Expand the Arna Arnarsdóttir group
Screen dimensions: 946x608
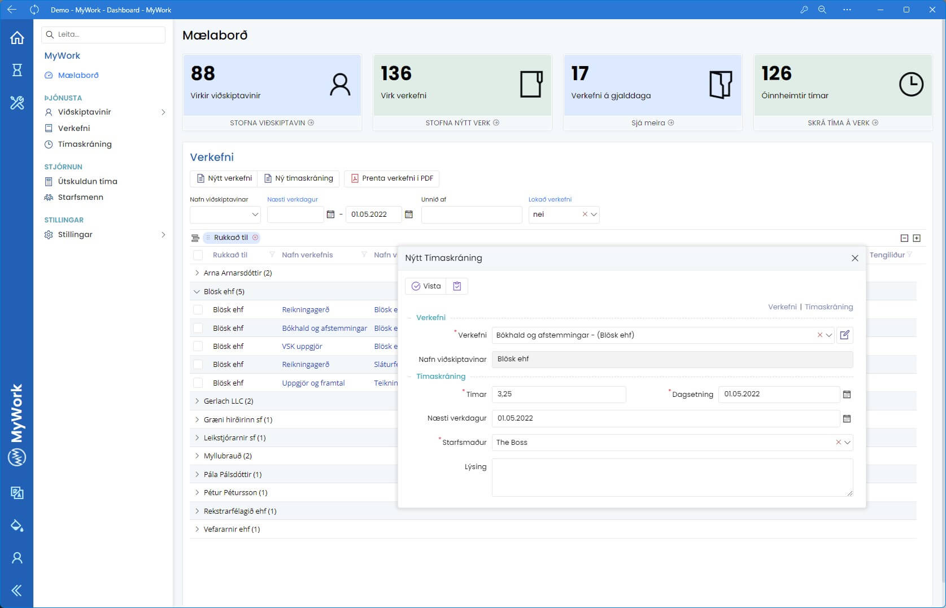[197, 273]
